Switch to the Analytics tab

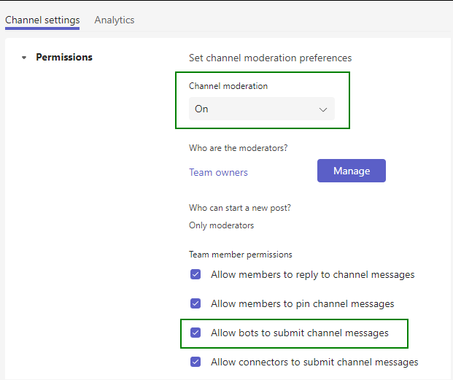coord(114,20)
